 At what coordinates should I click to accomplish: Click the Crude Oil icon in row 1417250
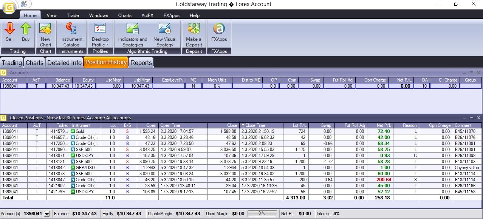point(73,143)
